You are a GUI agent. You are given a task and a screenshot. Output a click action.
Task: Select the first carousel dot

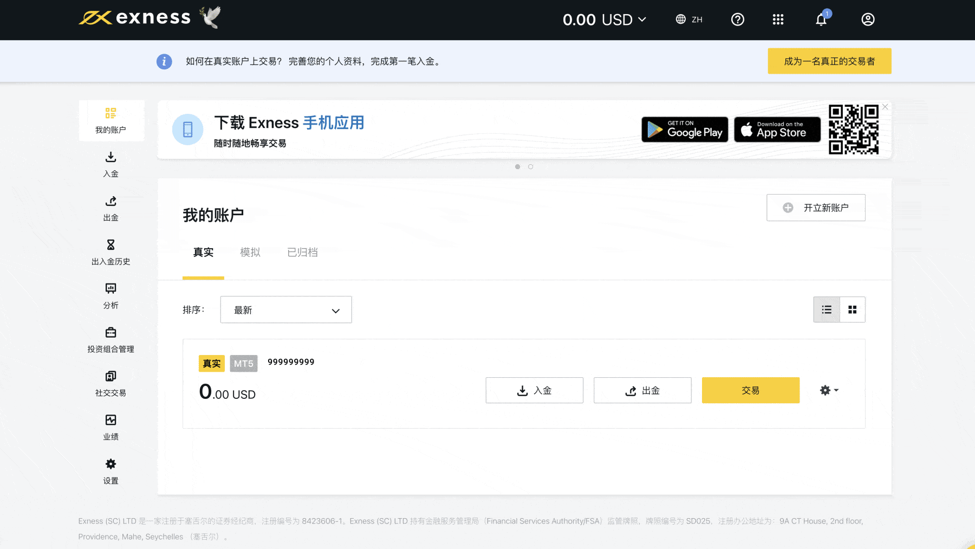pos(518,166)
